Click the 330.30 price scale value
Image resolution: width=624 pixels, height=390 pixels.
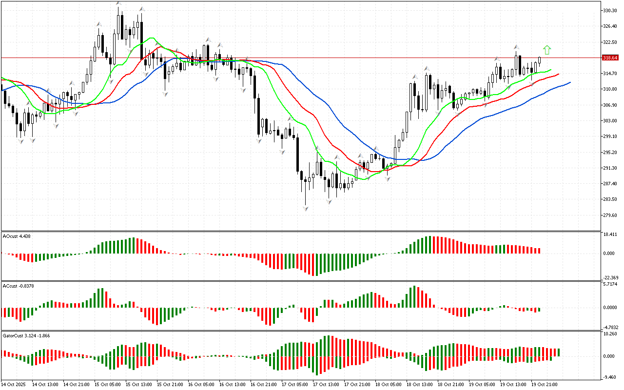tap(610, 10)
